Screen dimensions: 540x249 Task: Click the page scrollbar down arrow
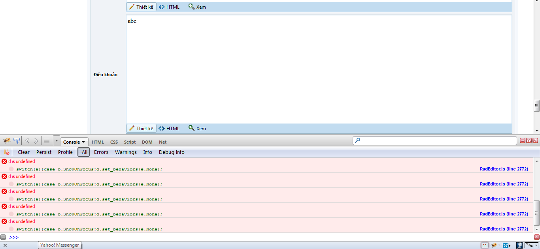pos(536,131)
